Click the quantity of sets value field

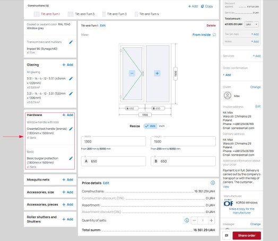tap(203, 220)
